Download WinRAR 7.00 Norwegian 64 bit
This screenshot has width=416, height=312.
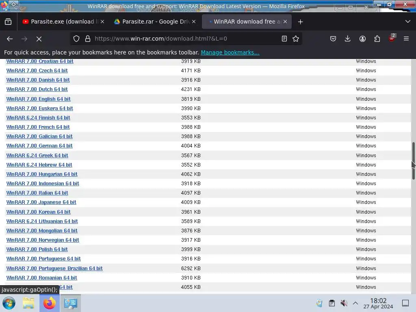point(43,240)
